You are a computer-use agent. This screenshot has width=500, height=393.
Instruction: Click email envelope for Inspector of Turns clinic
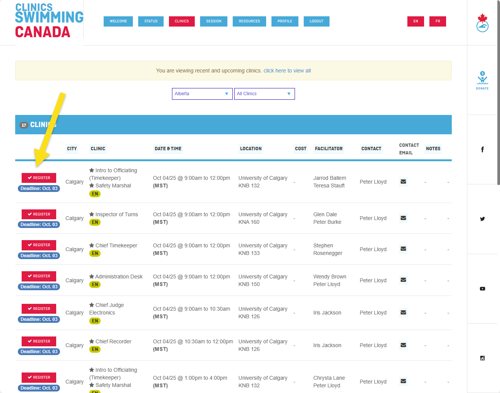click(403, 218)
